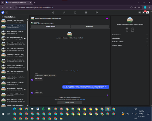Expand Media, files and links section
The width and height of the screenshot is (152, 121).
pos(130,42)
